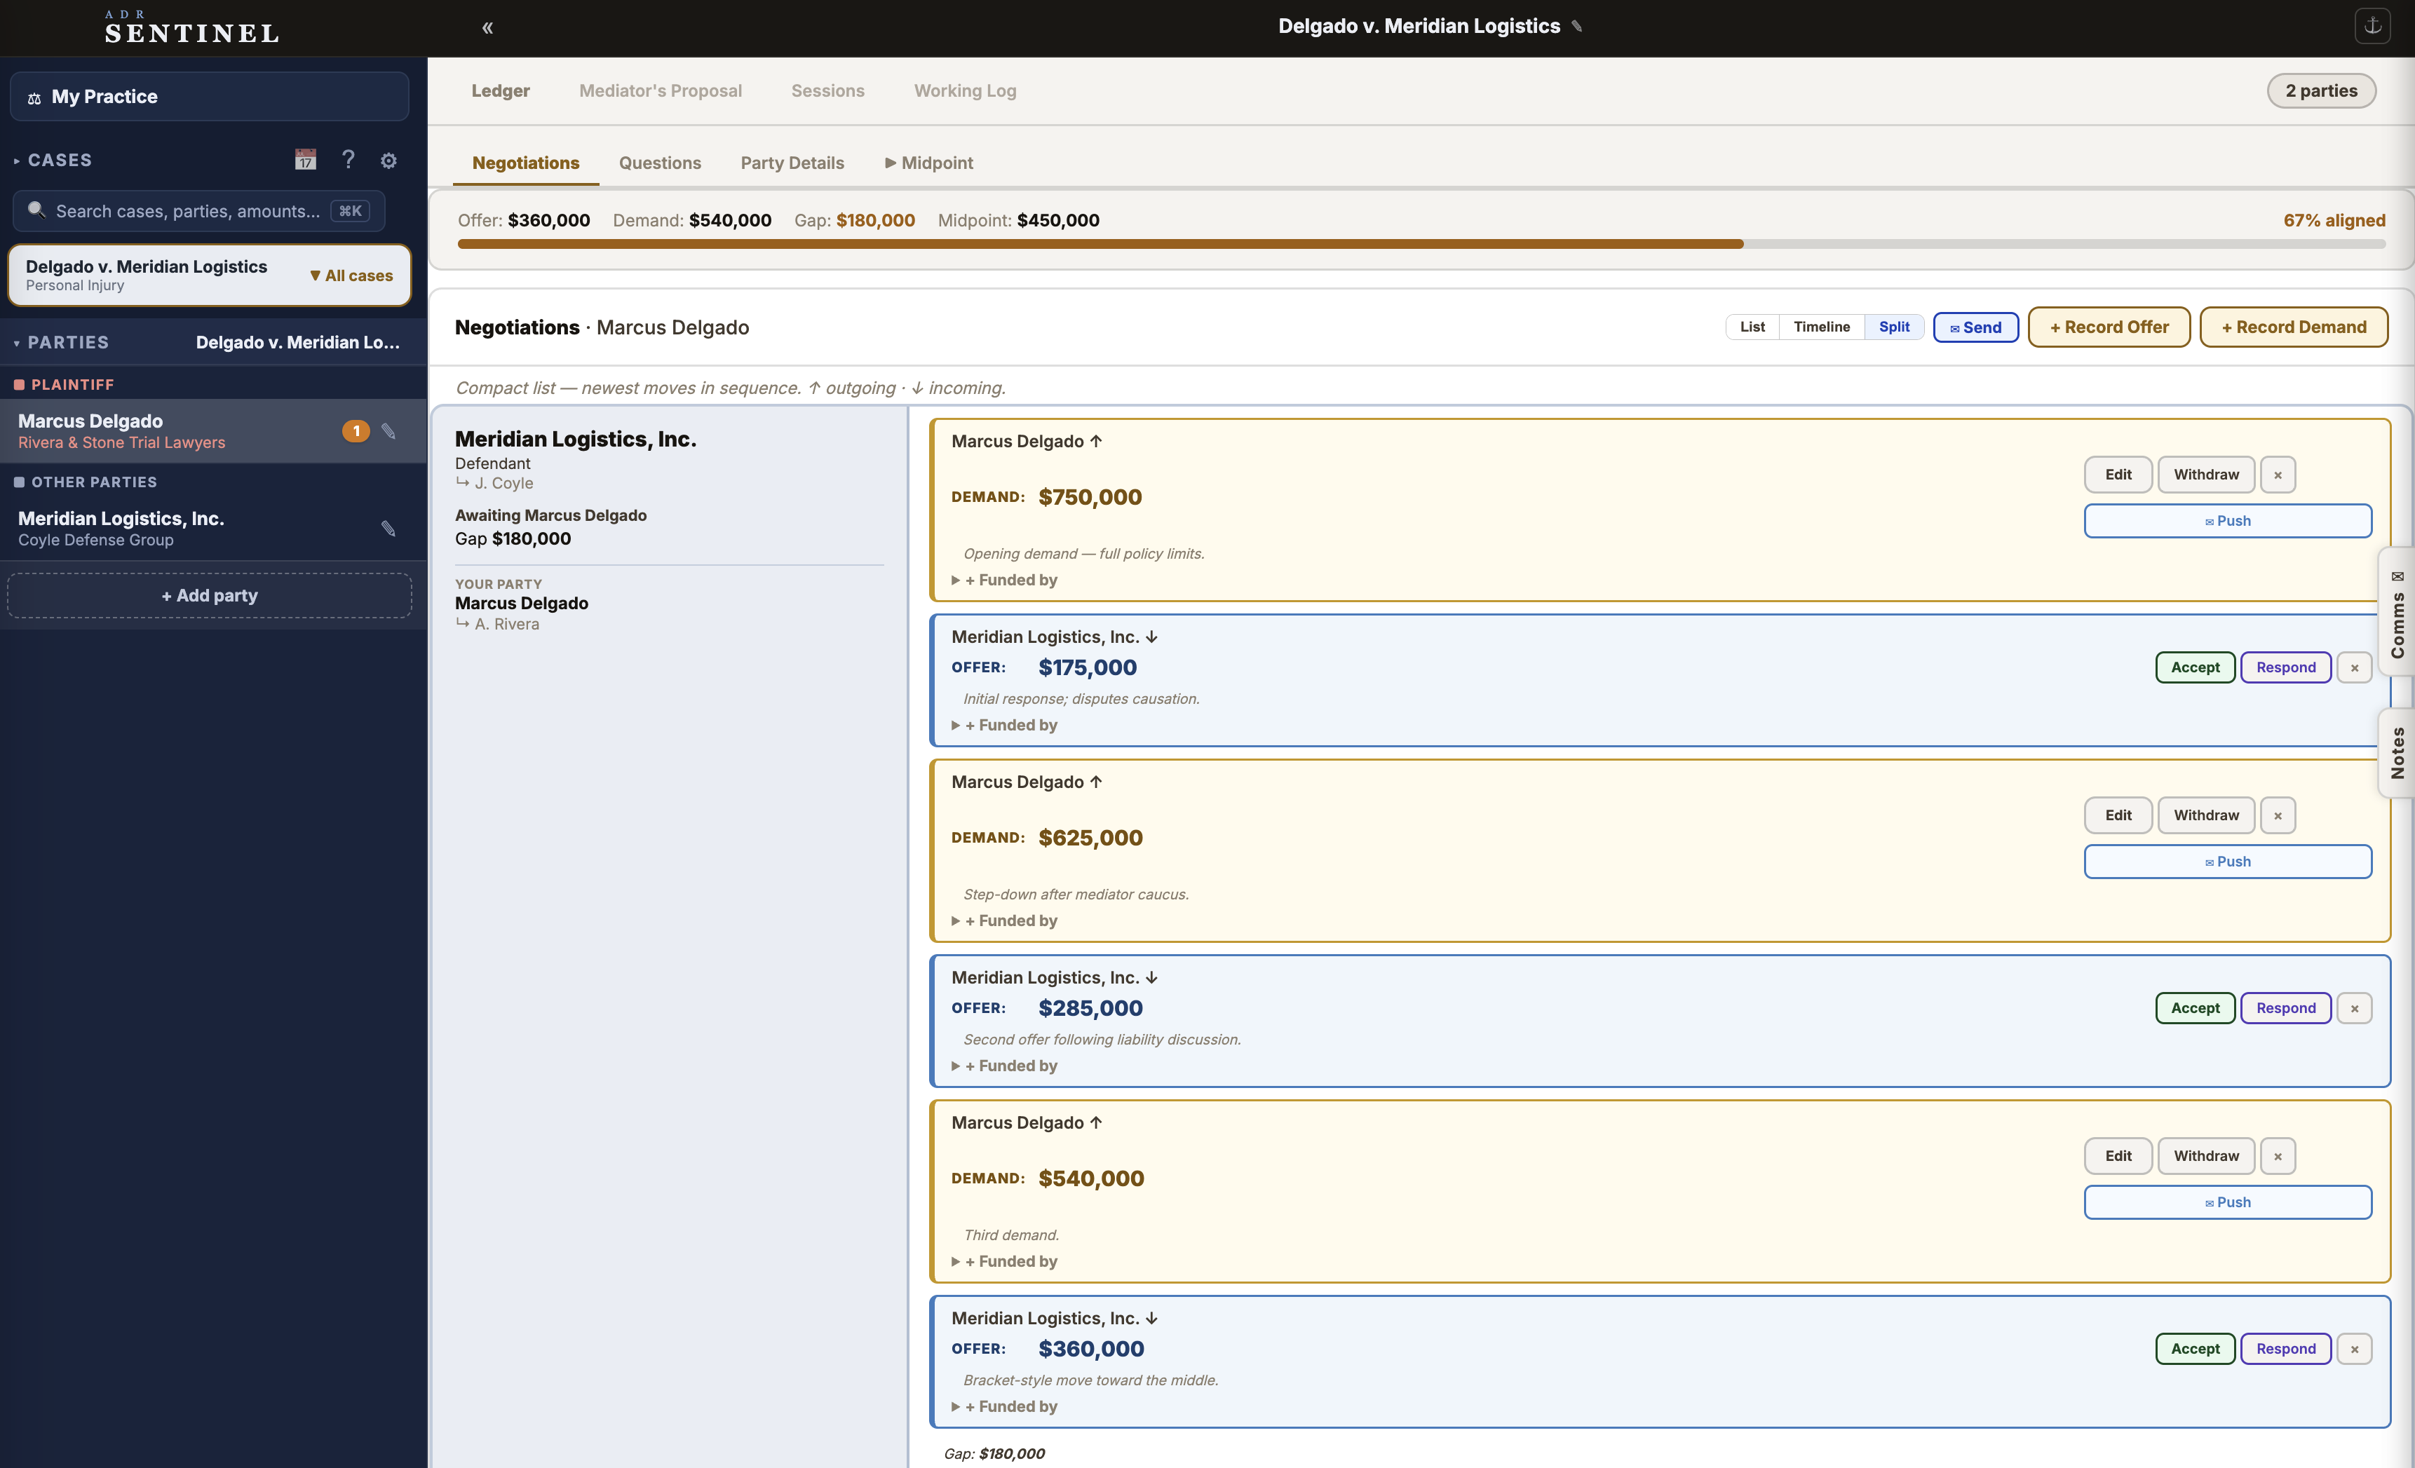Image resolution: width=2415 pixels, height=1468 pixels.
Task: Withdraw the $750,000 demand
Action: pyautogui.click(x=2205, y=475)
